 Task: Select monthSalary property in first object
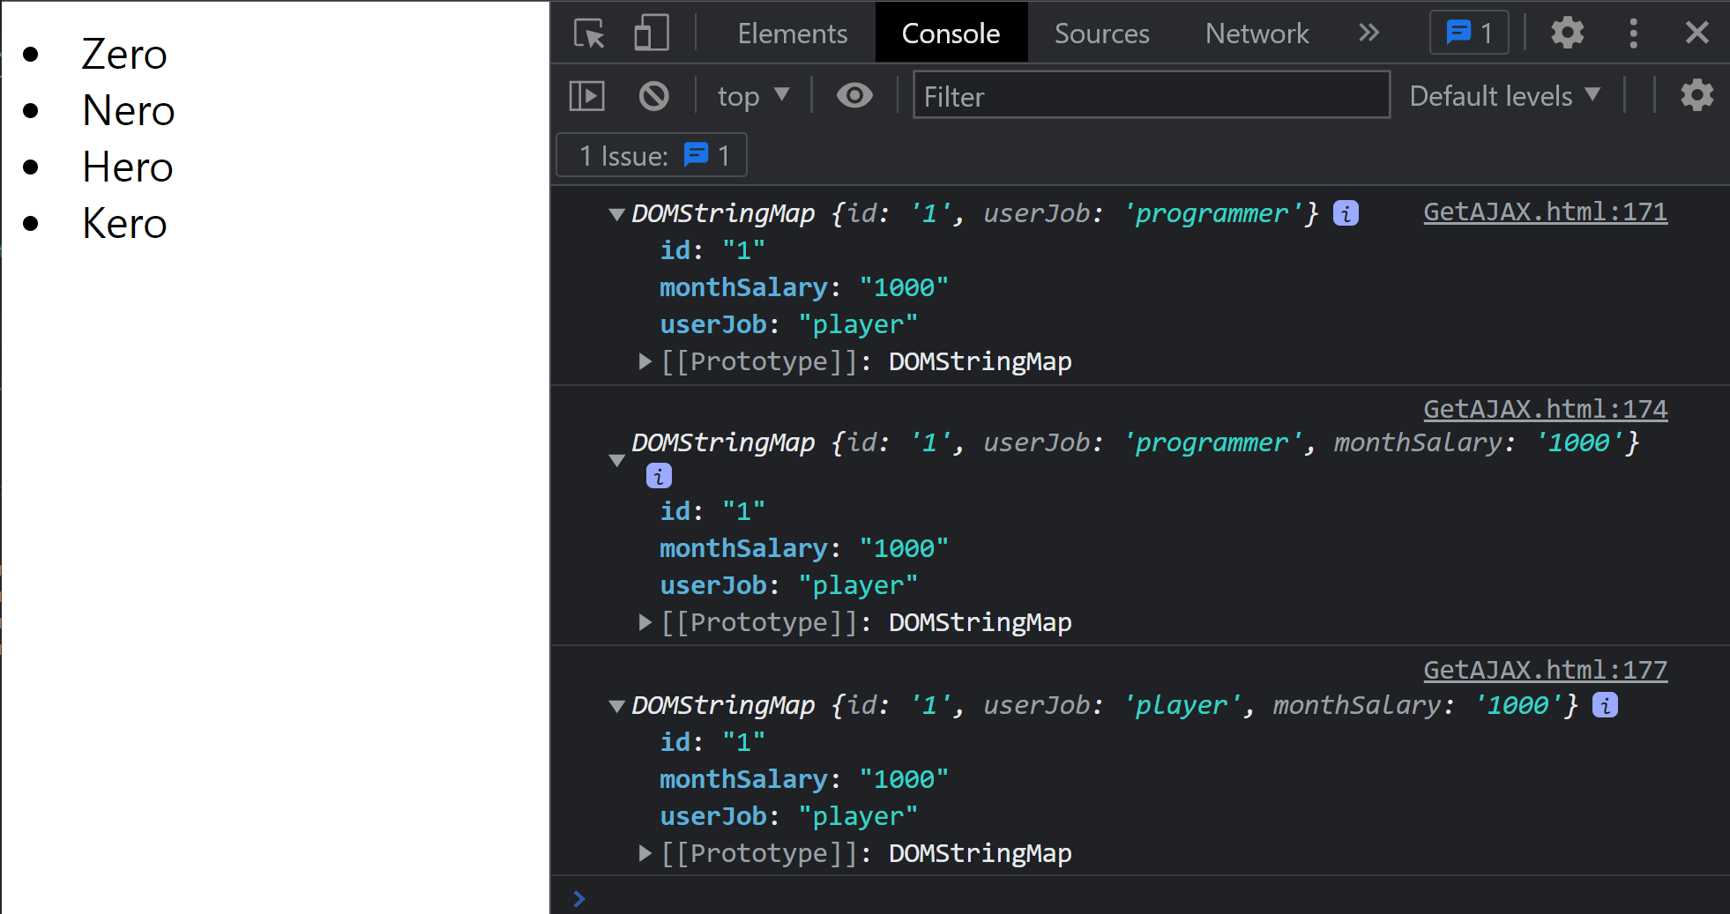[804, 287]
